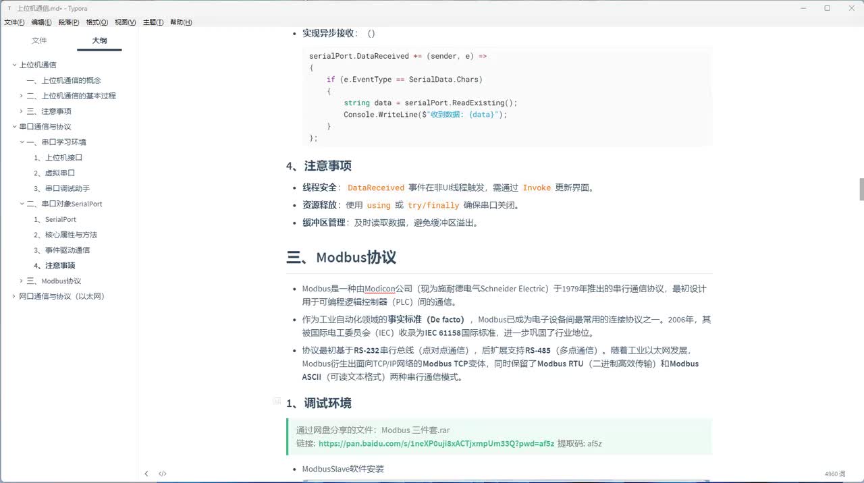Click inline code DataReceived
Viewport: 864px width, 483px height.
coord(376,188)
